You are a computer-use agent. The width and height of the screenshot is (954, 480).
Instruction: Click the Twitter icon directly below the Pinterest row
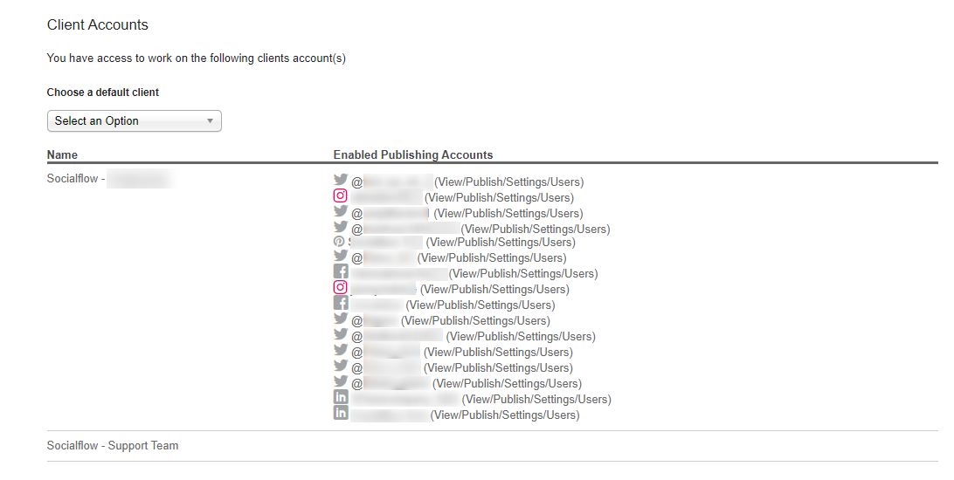pos(340,255)
